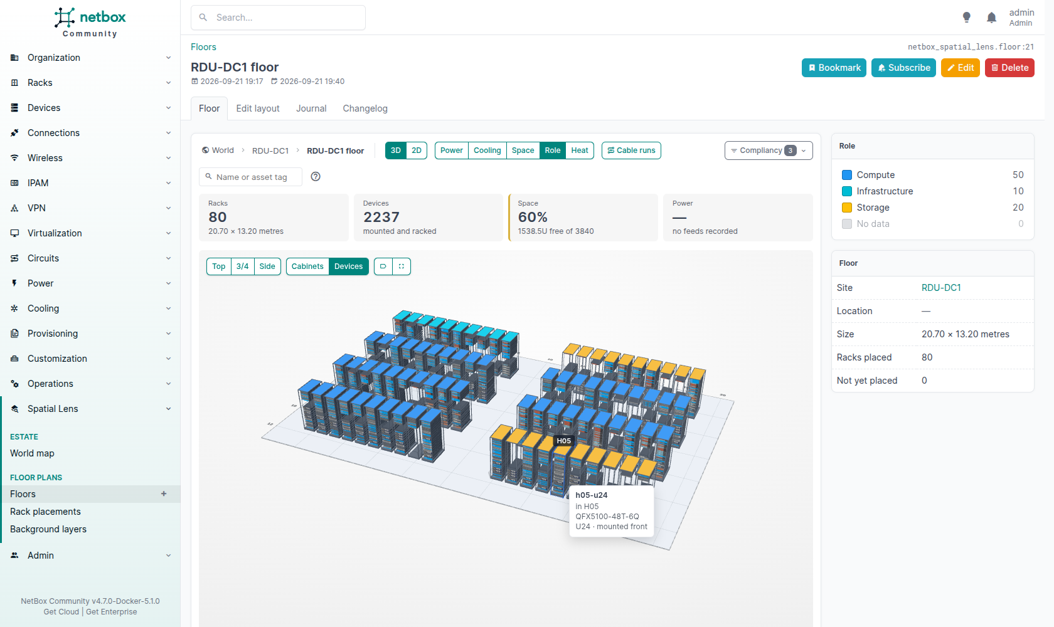1054x627 pixels.
Task: Click the fullscreen expand icon
Action: (x=402, y=266)
